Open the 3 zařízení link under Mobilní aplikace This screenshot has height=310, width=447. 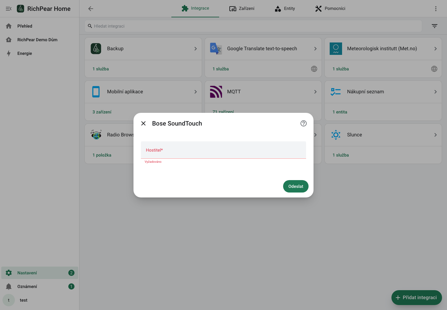pyautogui.click(x=102, y=112)
